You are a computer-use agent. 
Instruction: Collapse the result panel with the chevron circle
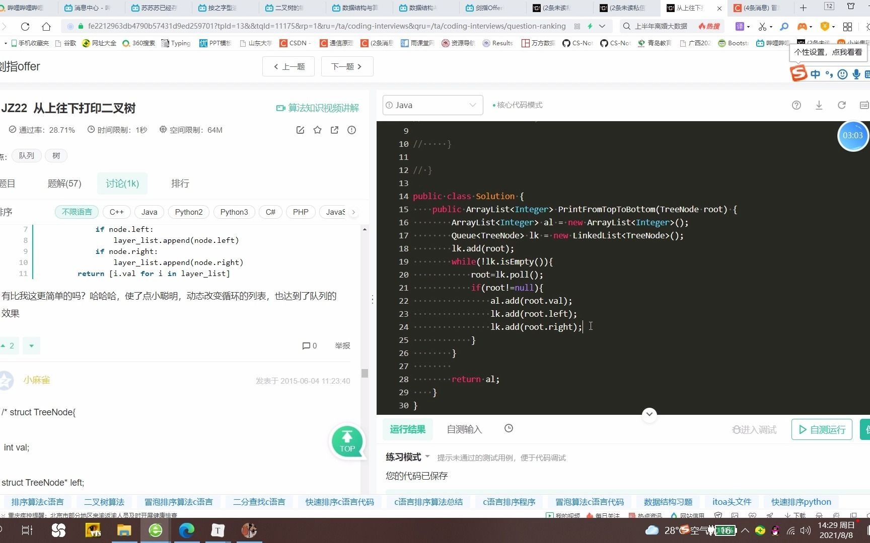[649, 414]
